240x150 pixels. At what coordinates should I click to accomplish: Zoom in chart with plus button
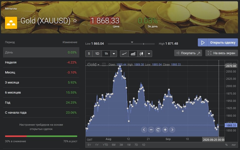[165, 130]
